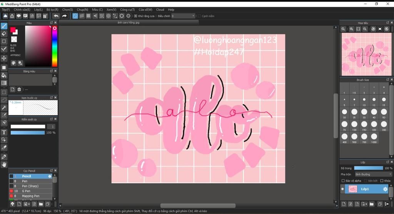Screen dimensions: 394x214
Task: Choose brush size 100 preset
Action: (x=354, y=125)
